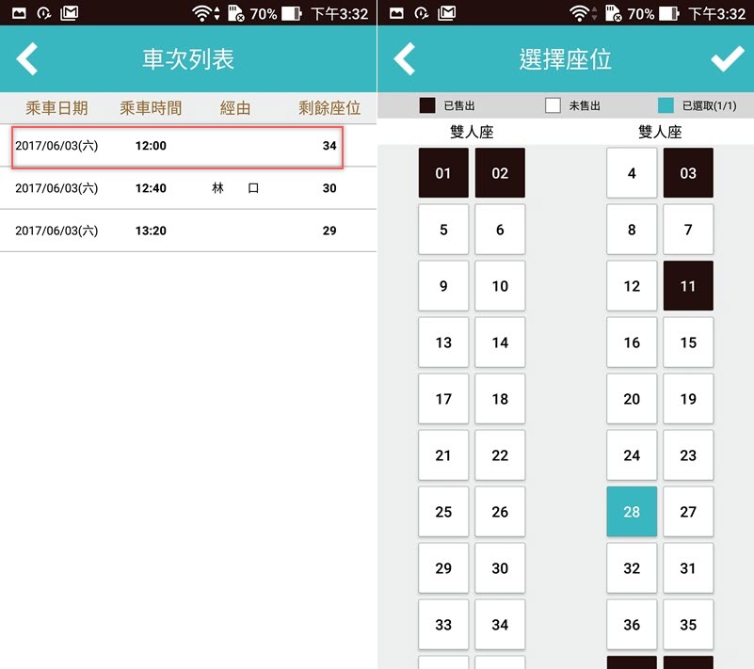This screenshot has width=754, height=669.
Task: Deselect the chosen seat 28
Action: [x=632, y=512]
